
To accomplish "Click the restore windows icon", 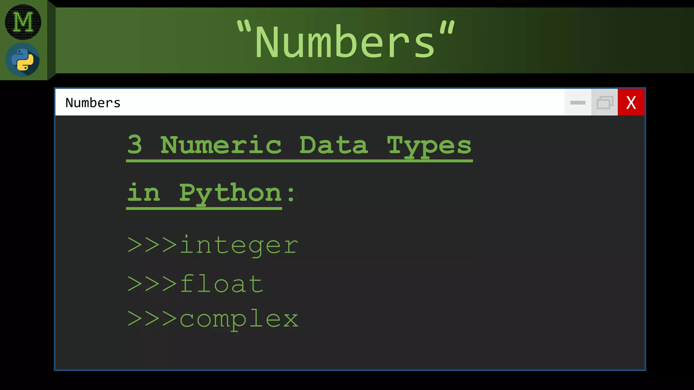I will point(605,102).
